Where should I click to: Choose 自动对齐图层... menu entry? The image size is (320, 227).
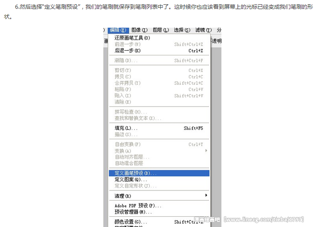[159, 157]
